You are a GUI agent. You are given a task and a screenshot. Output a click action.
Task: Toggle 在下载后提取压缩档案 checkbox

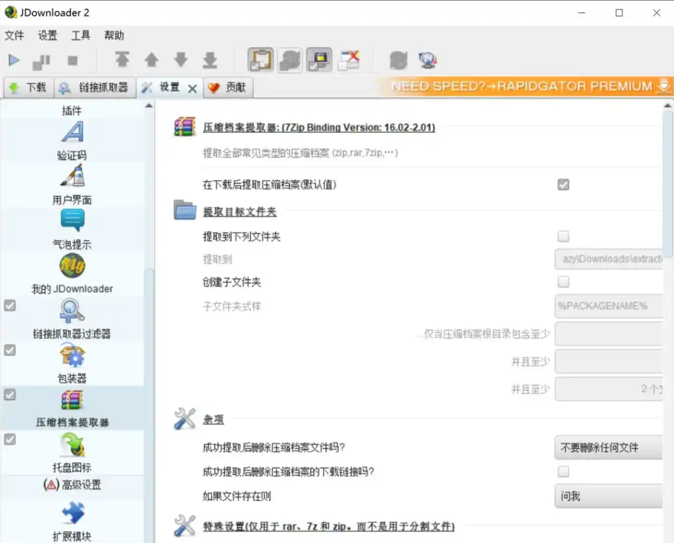pyautogui.click(x=563, y=185)
